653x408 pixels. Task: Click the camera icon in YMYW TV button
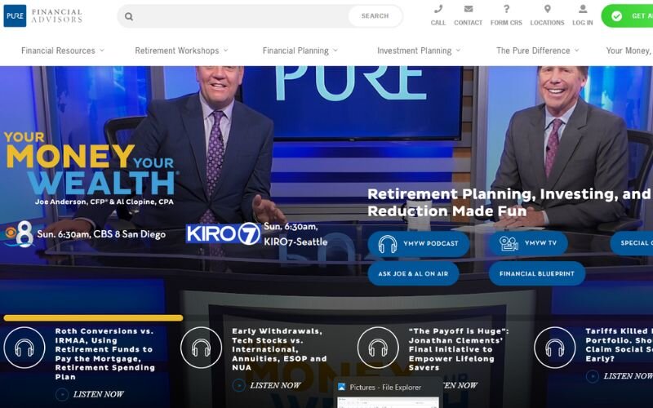click(509, 243)
